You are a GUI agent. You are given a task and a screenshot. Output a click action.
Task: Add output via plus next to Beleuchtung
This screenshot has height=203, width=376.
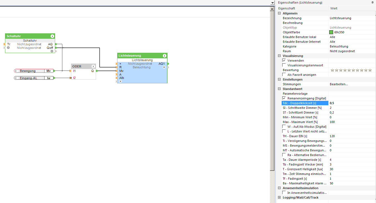click(x=164, y=67)
